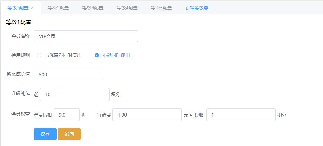Click the 不能同时使用 label text

pyautogui.click(x=116, y=55)
